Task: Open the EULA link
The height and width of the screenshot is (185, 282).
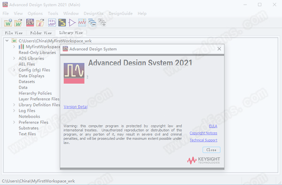Action: pos(213,126)
